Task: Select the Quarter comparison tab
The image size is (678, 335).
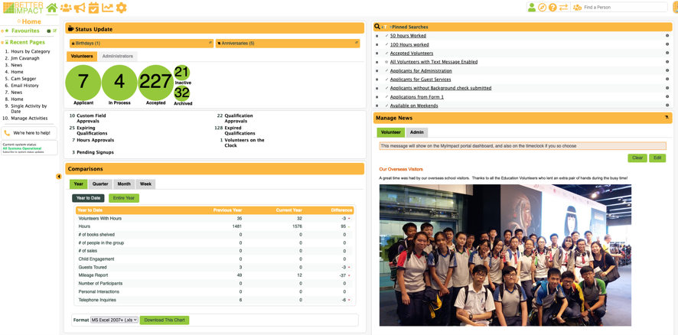Action: pos(100,184)
